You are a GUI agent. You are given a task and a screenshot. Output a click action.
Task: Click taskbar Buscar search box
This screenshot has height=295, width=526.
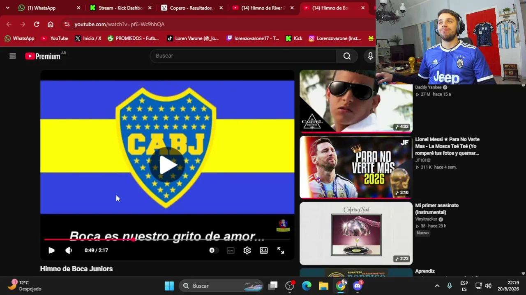(x=222, y=286)
